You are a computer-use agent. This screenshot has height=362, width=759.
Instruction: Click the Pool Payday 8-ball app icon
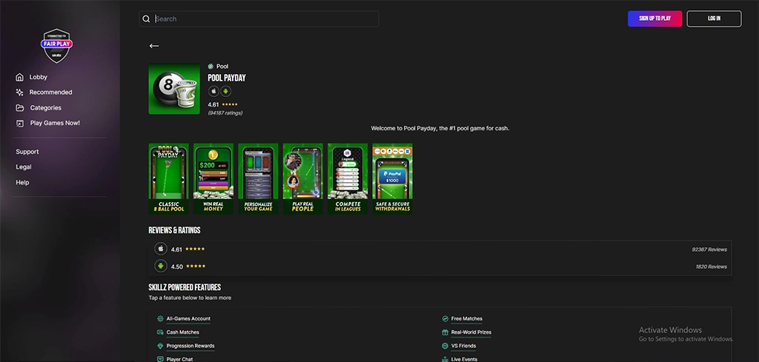coord(173,89)
